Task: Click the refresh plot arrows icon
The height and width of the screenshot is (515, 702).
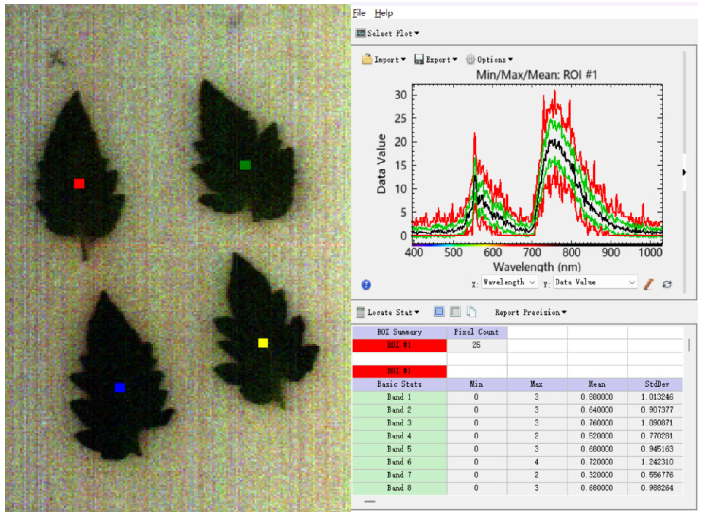Action: [667, 284]
